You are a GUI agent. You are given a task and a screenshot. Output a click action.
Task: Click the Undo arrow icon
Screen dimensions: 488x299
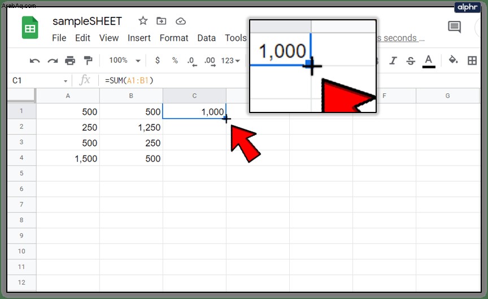(x=34, y=60)
